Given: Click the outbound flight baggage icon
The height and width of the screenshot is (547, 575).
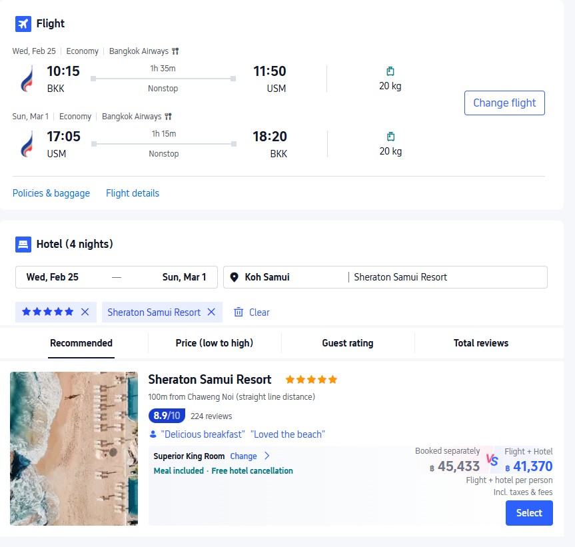Looking at the screenshot, I should (x=390, y=71).
